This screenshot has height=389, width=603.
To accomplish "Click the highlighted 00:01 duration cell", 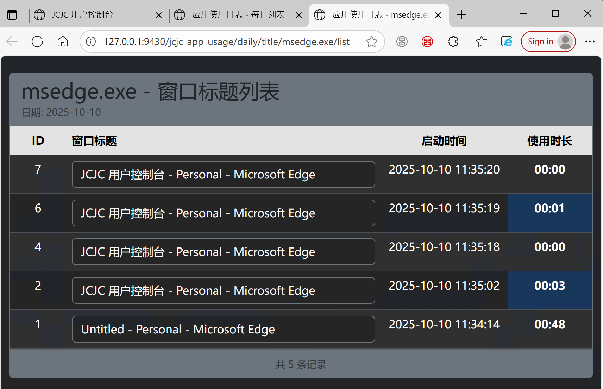I will click(x=549, y=213).
